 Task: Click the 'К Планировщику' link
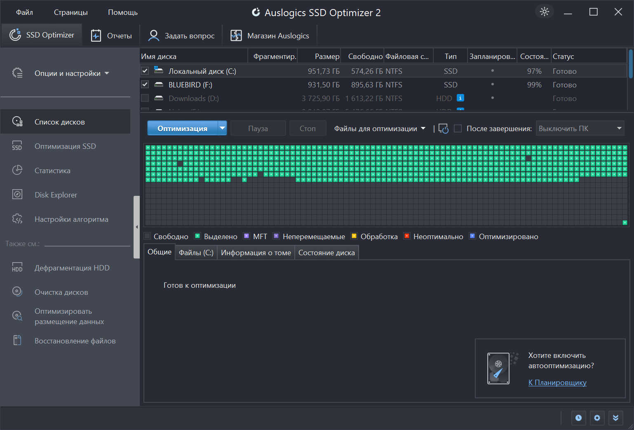coord(557,383)
